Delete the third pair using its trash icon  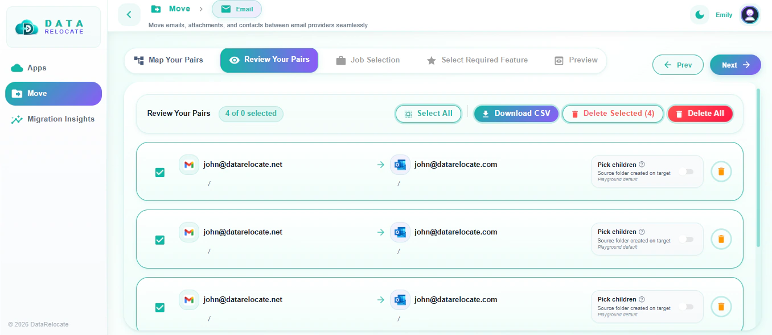721,307
